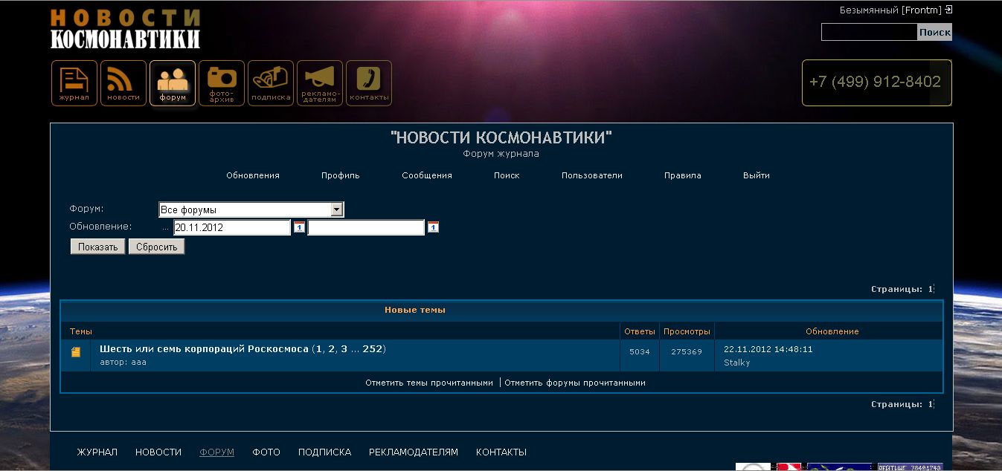Click footer link РЕКЛАМОДАТЕЛЯМ
The height and width of the screenshot is (471, 1002).
[414, 452]
